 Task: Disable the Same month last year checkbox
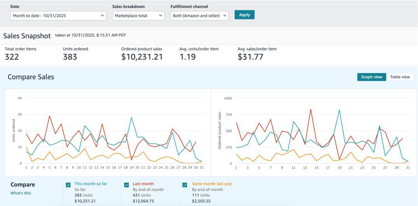click(x=185, y=185)
